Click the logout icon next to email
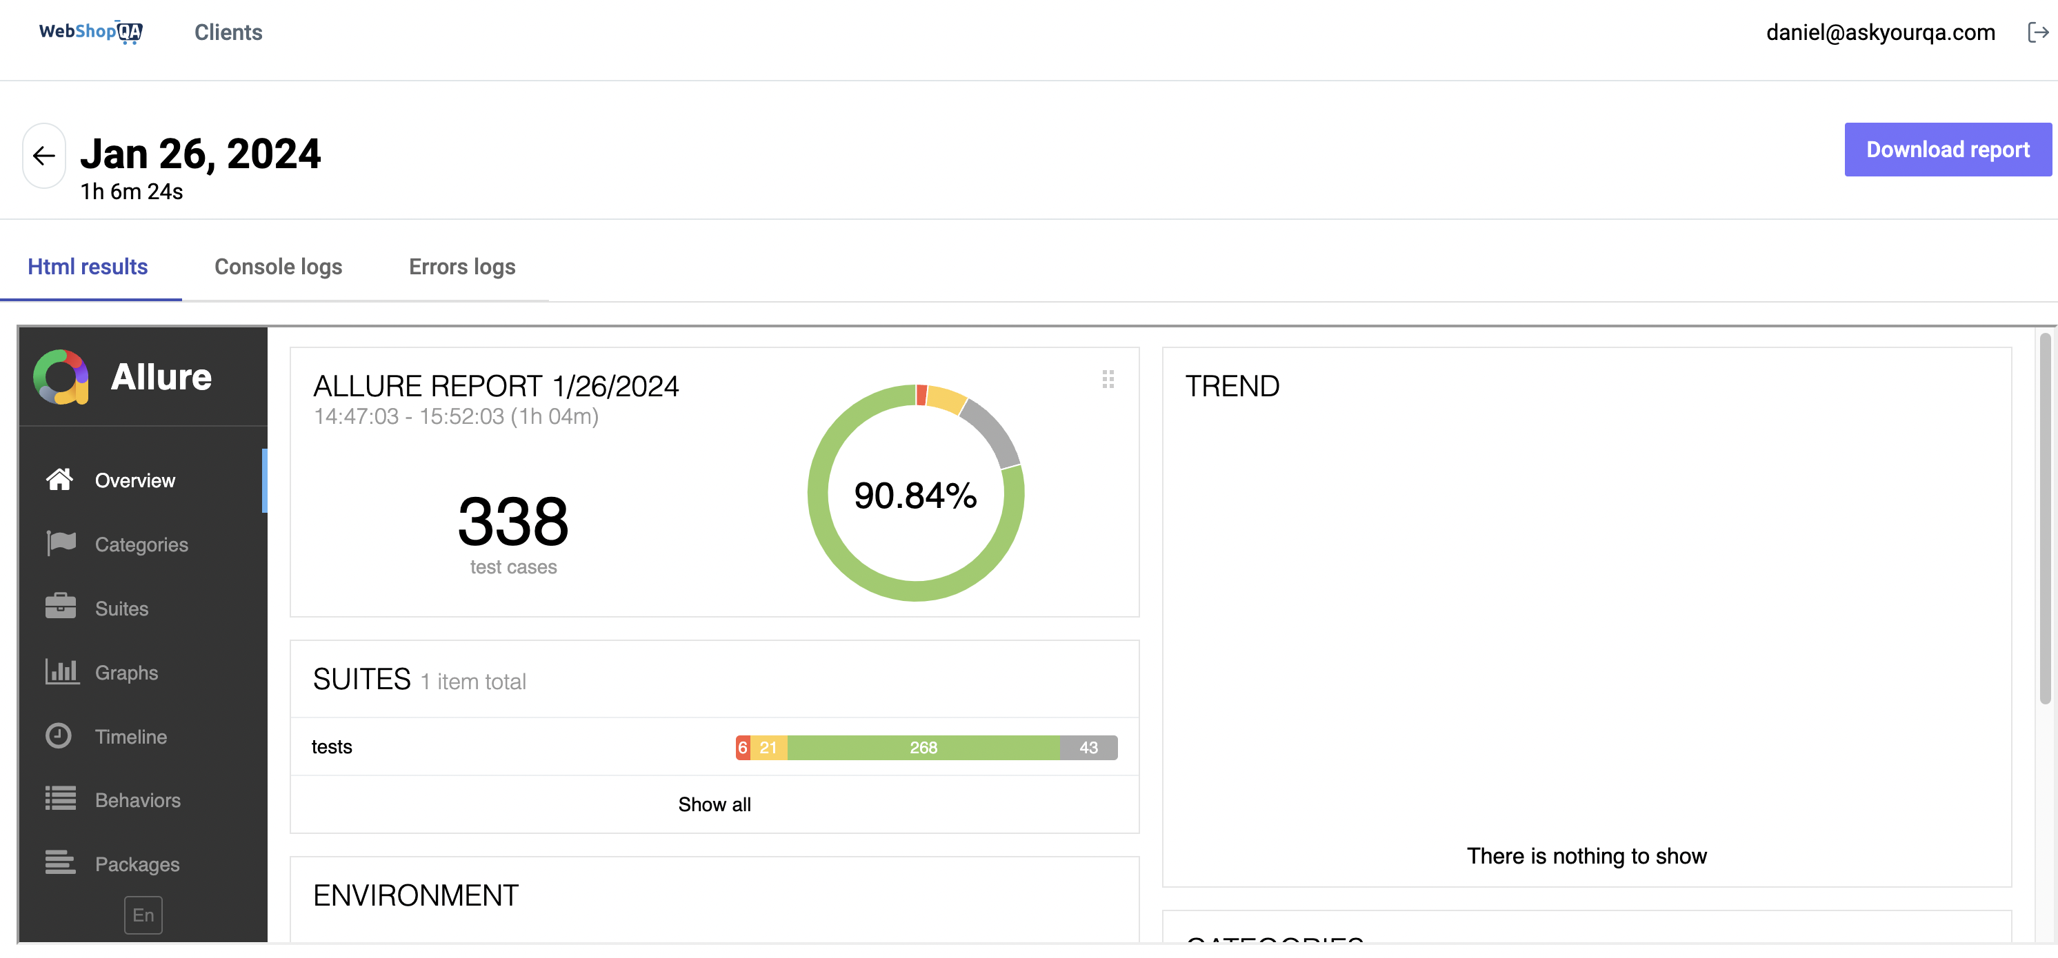 click(2038, 32)
